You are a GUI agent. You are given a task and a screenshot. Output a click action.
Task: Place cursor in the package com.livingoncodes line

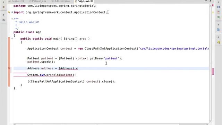(x=55, y=6)
